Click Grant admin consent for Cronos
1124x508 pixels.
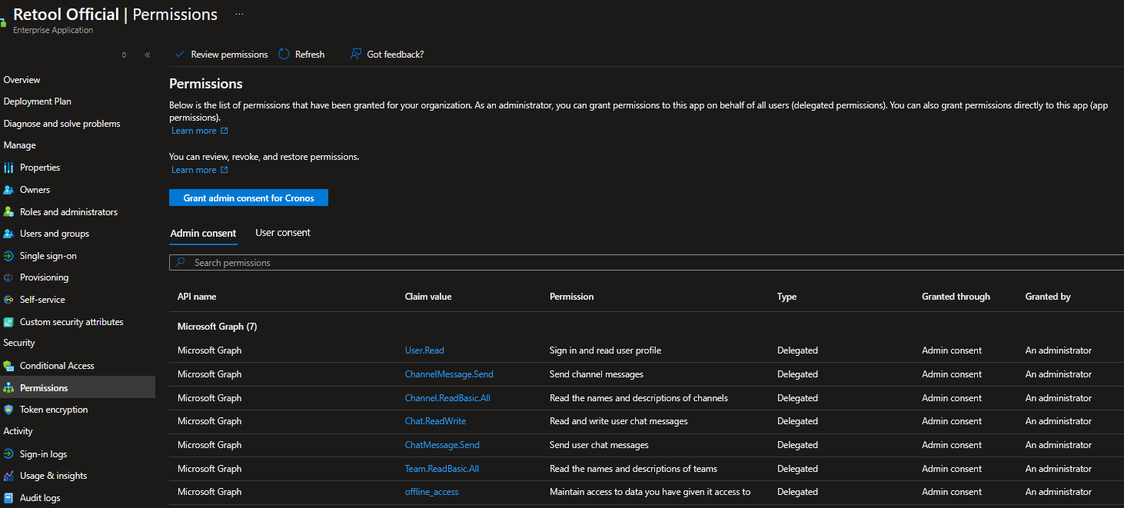248,198
